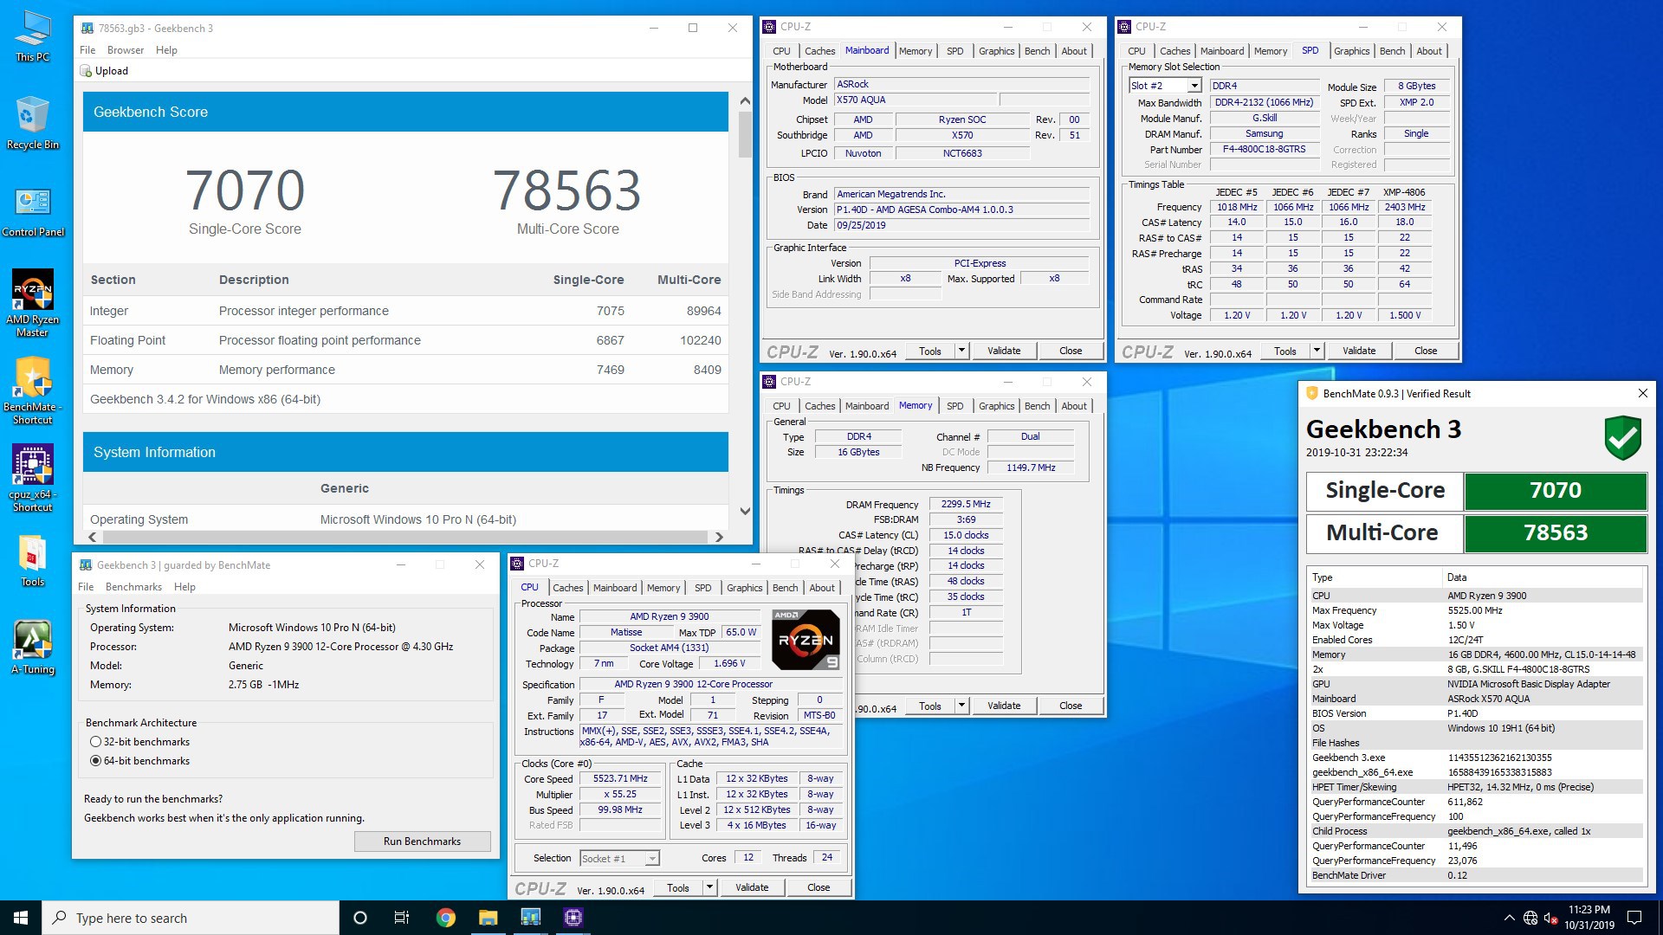The height and width of the screenshot is (935, 1663).
Task: Switch to CPU-Z taskbar app icon
Action: point(573,918)
